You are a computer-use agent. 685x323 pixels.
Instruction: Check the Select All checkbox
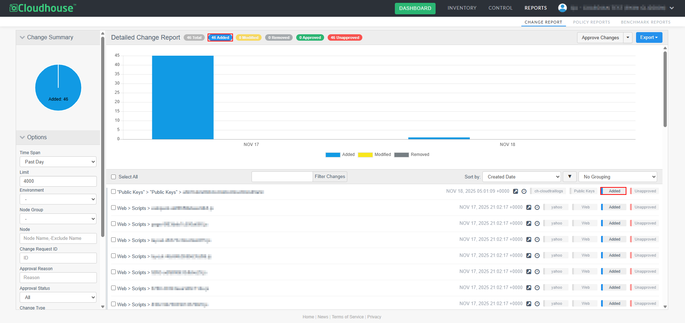[x=114, y=177]
